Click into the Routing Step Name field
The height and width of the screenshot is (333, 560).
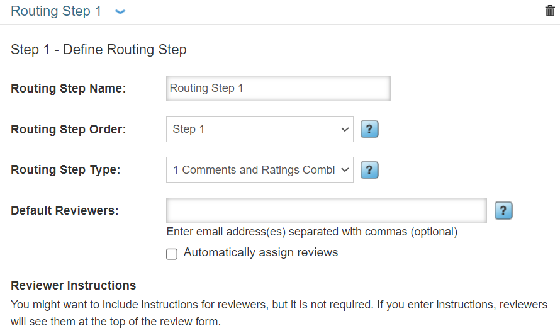point(278,89)
